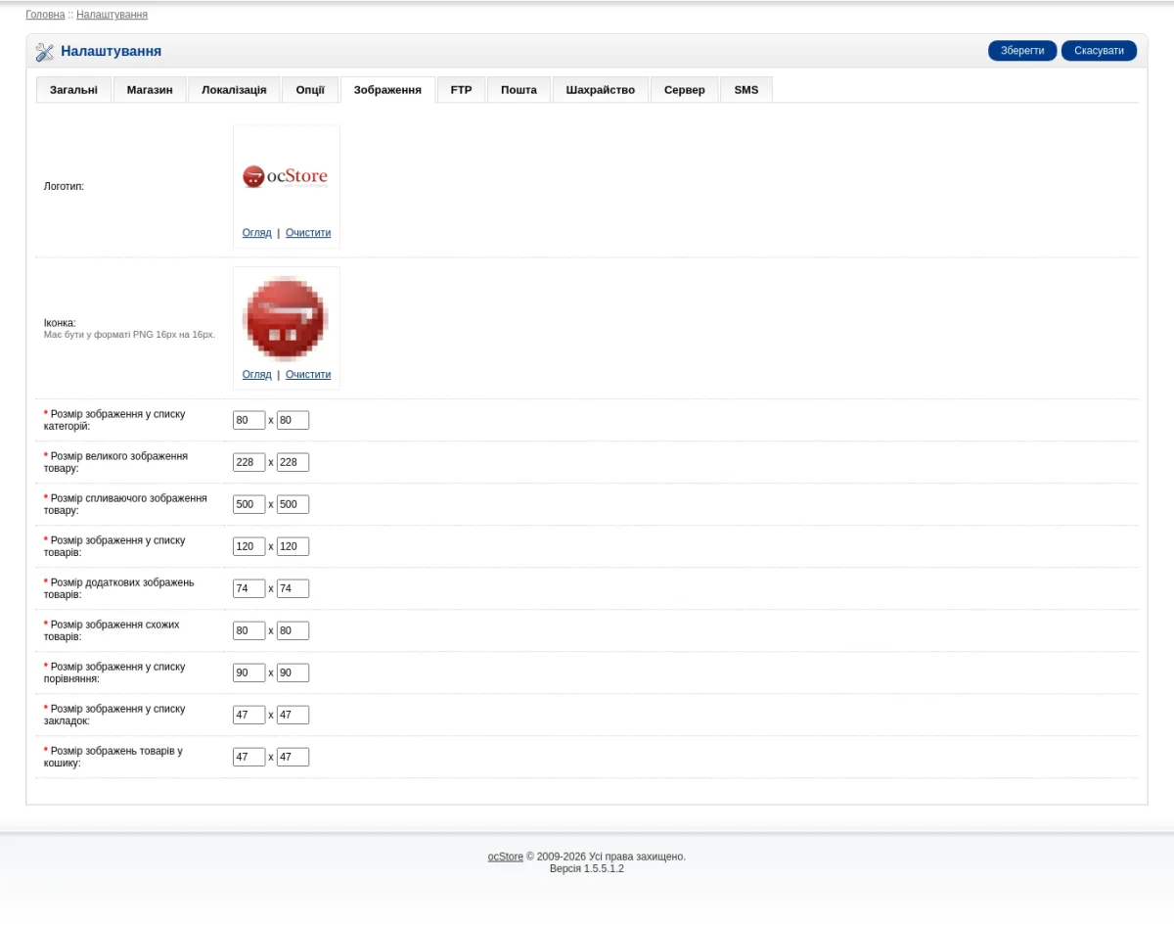The height and width of the screenshot is (928, 1174).
Task: Open the FTP tab
Action: 461,90
